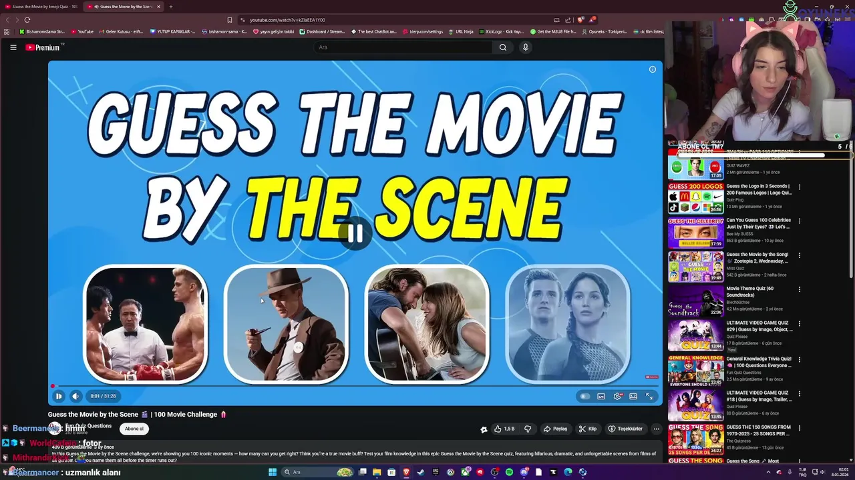Open options for Guess the Movie by the Song

(x=800, y=255)
